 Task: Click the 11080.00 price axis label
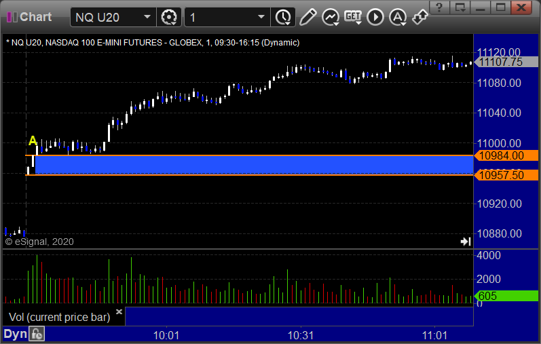499,83
